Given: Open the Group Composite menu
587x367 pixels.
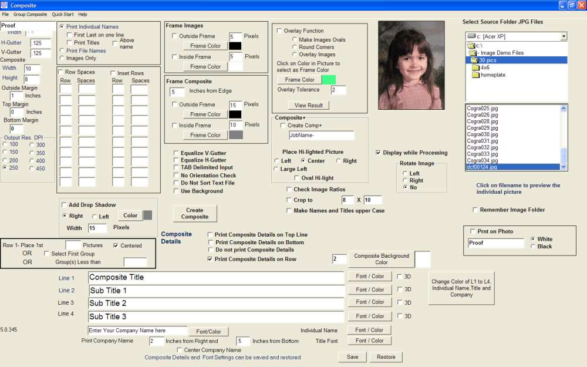Looking at the screenshot, I should point(30,14).
